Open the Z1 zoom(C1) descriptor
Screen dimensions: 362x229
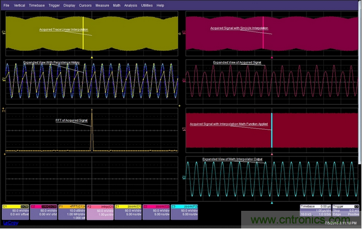point(128,212)
